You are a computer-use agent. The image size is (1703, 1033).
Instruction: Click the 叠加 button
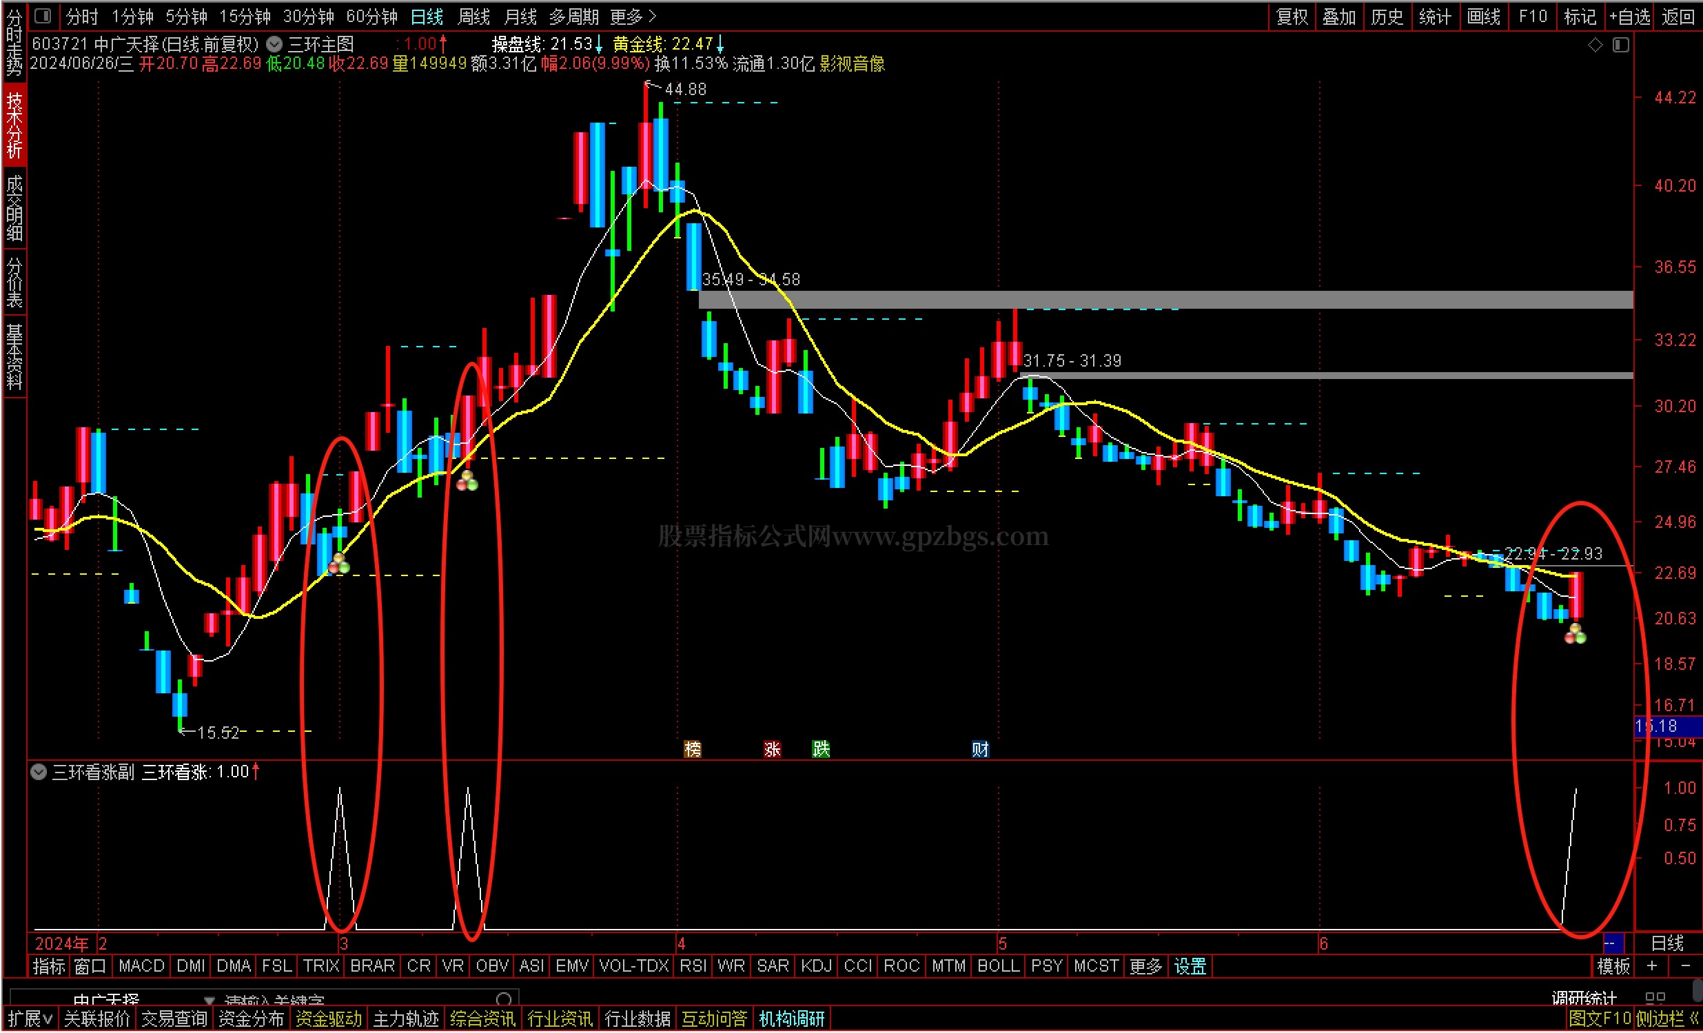(x=1339, y=16)
